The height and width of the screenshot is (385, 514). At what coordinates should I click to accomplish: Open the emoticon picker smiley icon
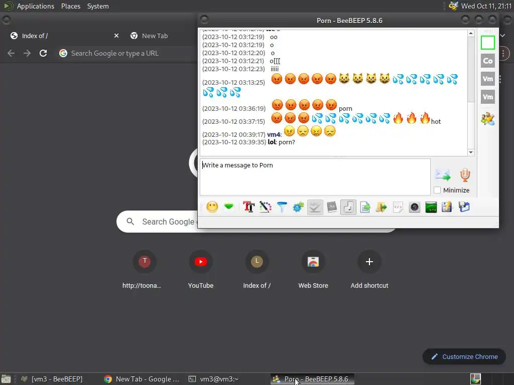click(212, 207)
